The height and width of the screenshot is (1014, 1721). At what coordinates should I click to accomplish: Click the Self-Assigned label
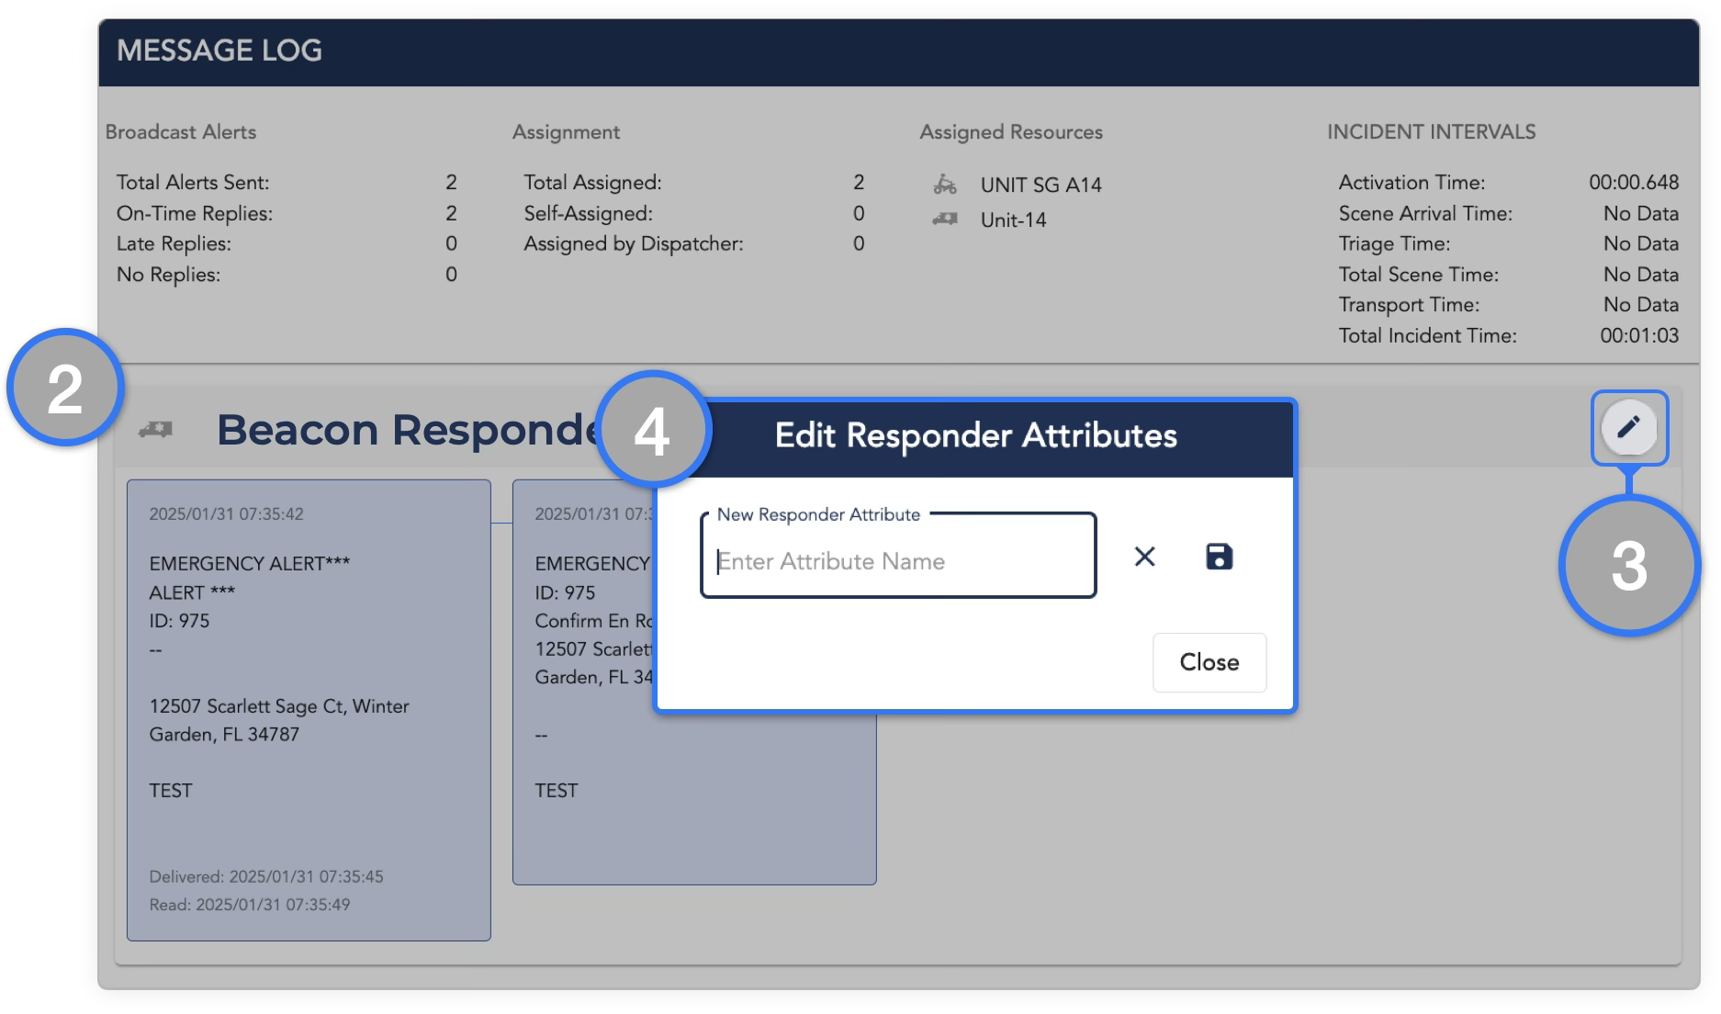[588, 213]
